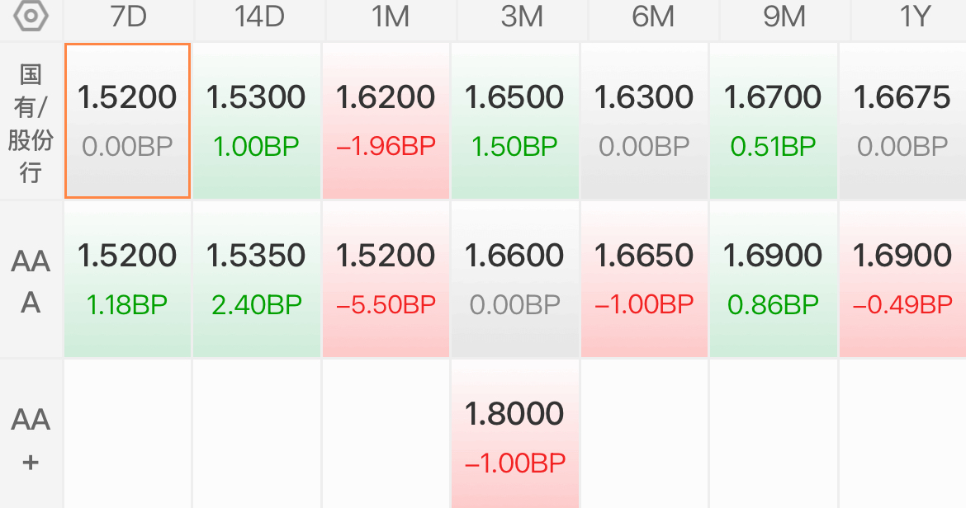966x508 pixels.
Task: Open the AAA 7D 1.18BP cell
Action: coord(127,280)
